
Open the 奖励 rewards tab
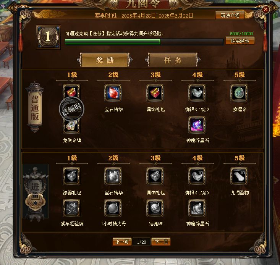point(105,60)
